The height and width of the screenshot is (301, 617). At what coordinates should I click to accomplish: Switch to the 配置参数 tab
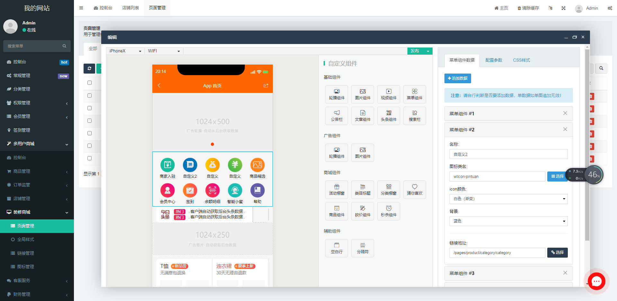494,60
